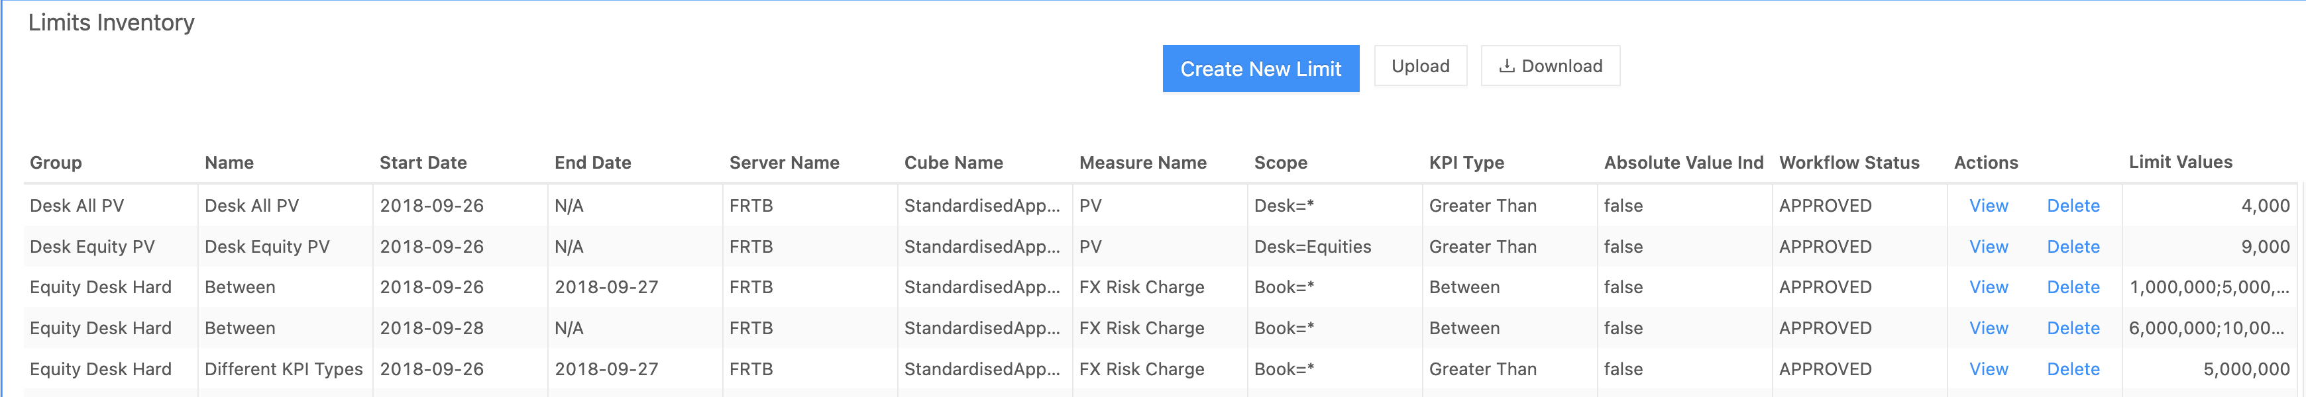Delete the Between limit starting 2018-09-28

point(2073,328)
